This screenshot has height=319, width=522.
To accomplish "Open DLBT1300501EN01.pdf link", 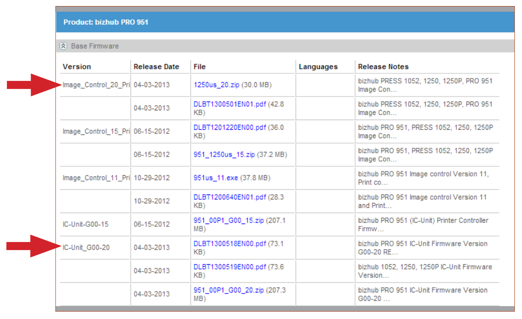I will [x=230, y=104].
